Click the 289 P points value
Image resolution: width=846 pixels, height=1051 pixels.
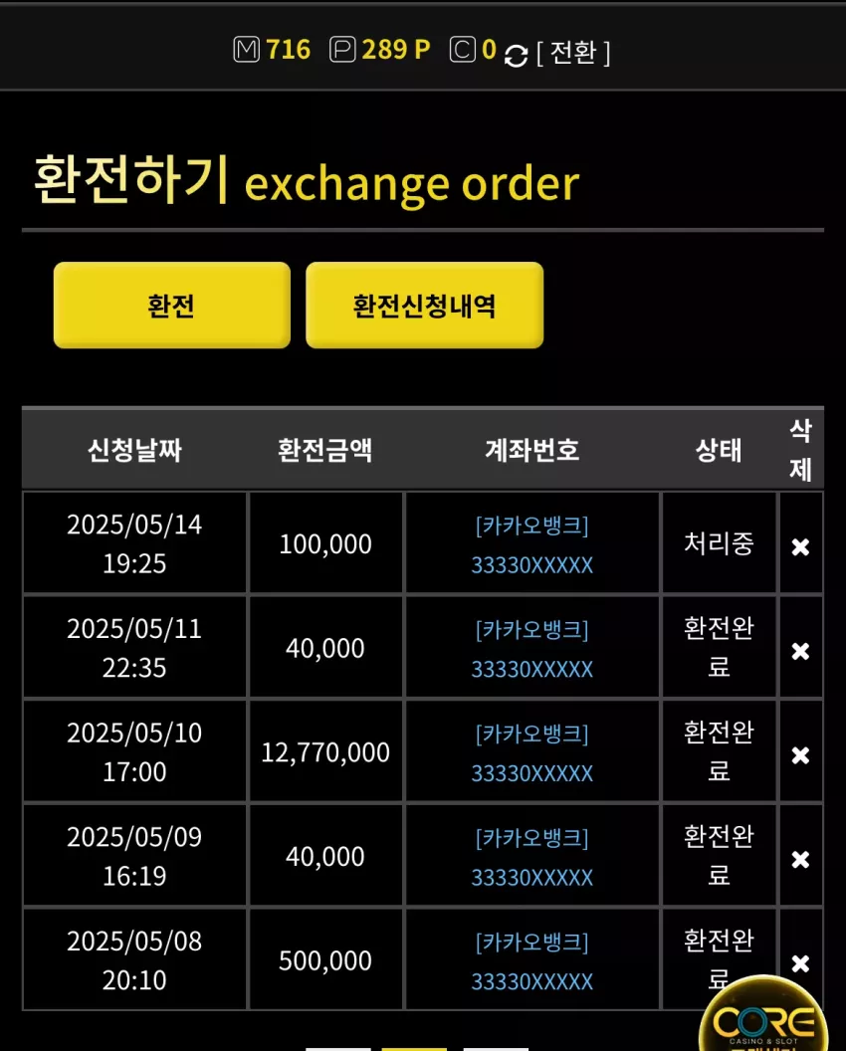coord(396,50)
